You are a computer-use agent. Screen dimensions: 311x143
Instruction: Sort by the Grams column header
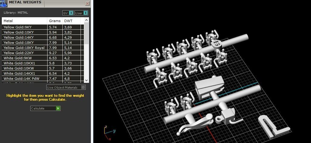click(55, 21)
